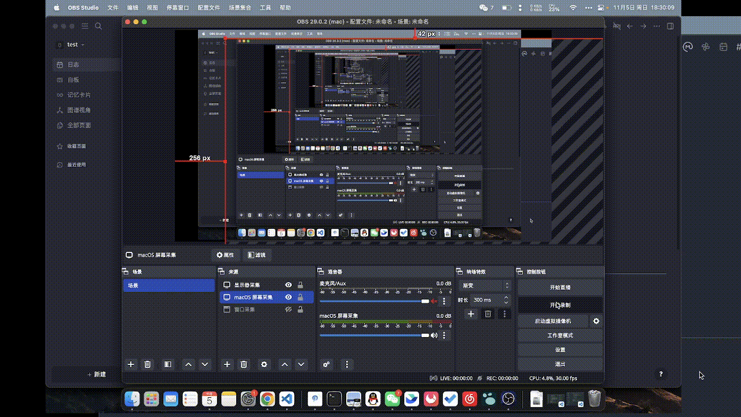741x417 pixels.
Task: Open the 文件 menu
Action: pyautogui.click(x=113, y=8)
